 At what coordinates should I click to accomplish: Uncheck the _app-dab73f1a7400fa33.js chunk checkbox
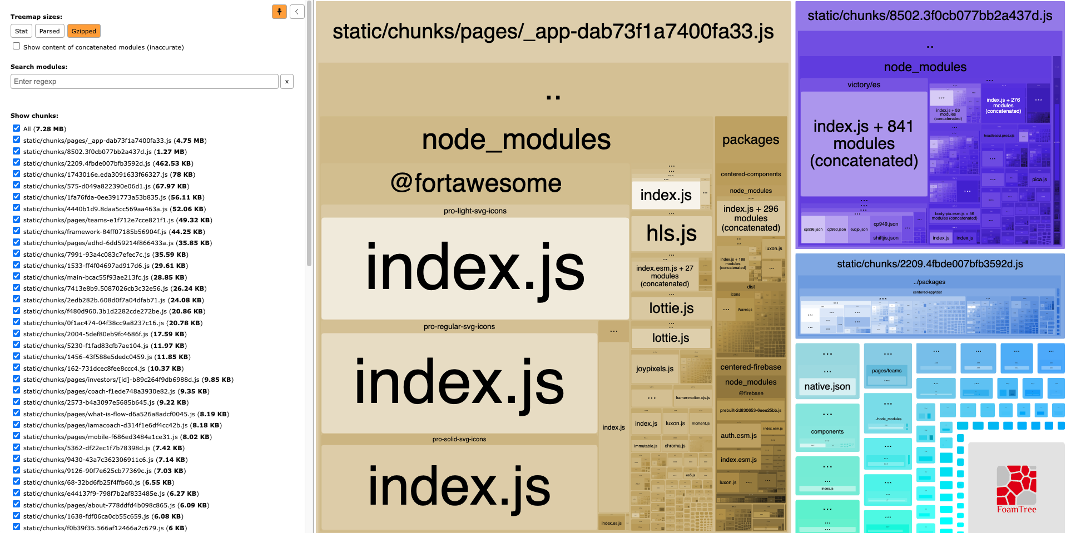(17, 140)
